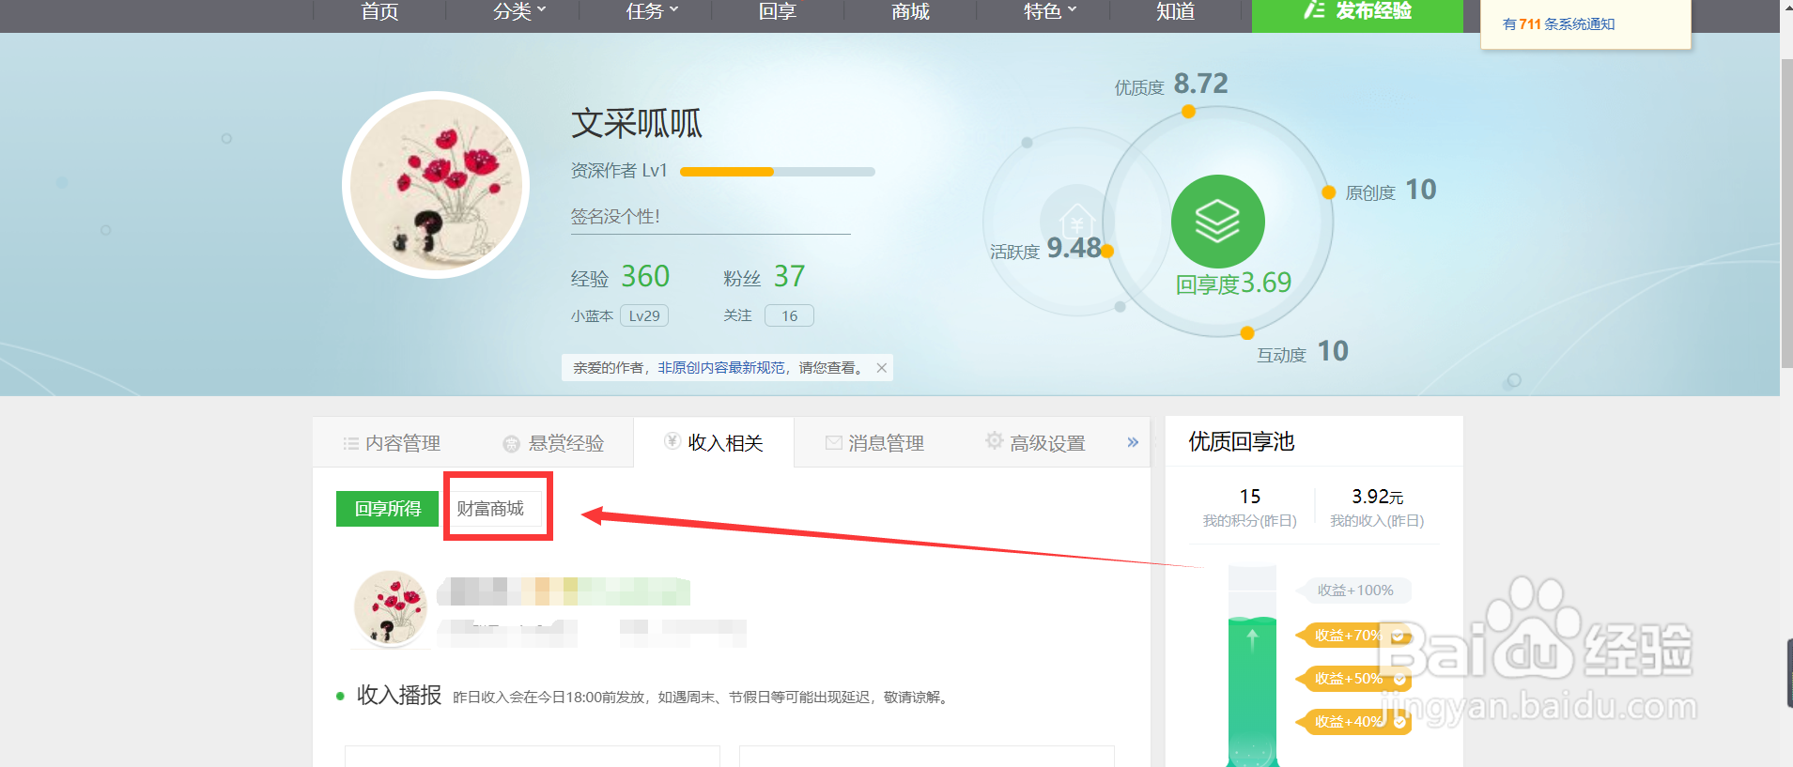Open the 小蓝本 Lv29 badge
Image resolution: width=1793 pixels, height=767 pixels.
644,315
